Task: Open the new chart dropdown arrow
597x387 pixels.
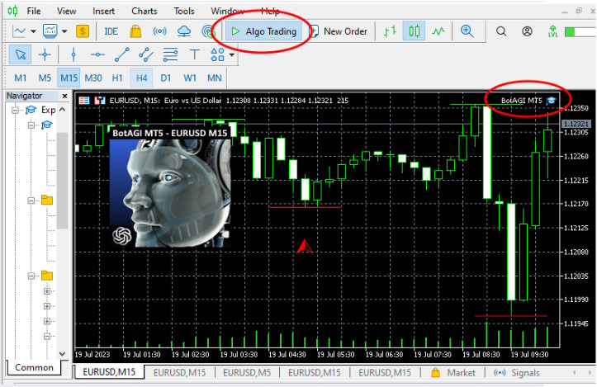Action: [34, 31]
